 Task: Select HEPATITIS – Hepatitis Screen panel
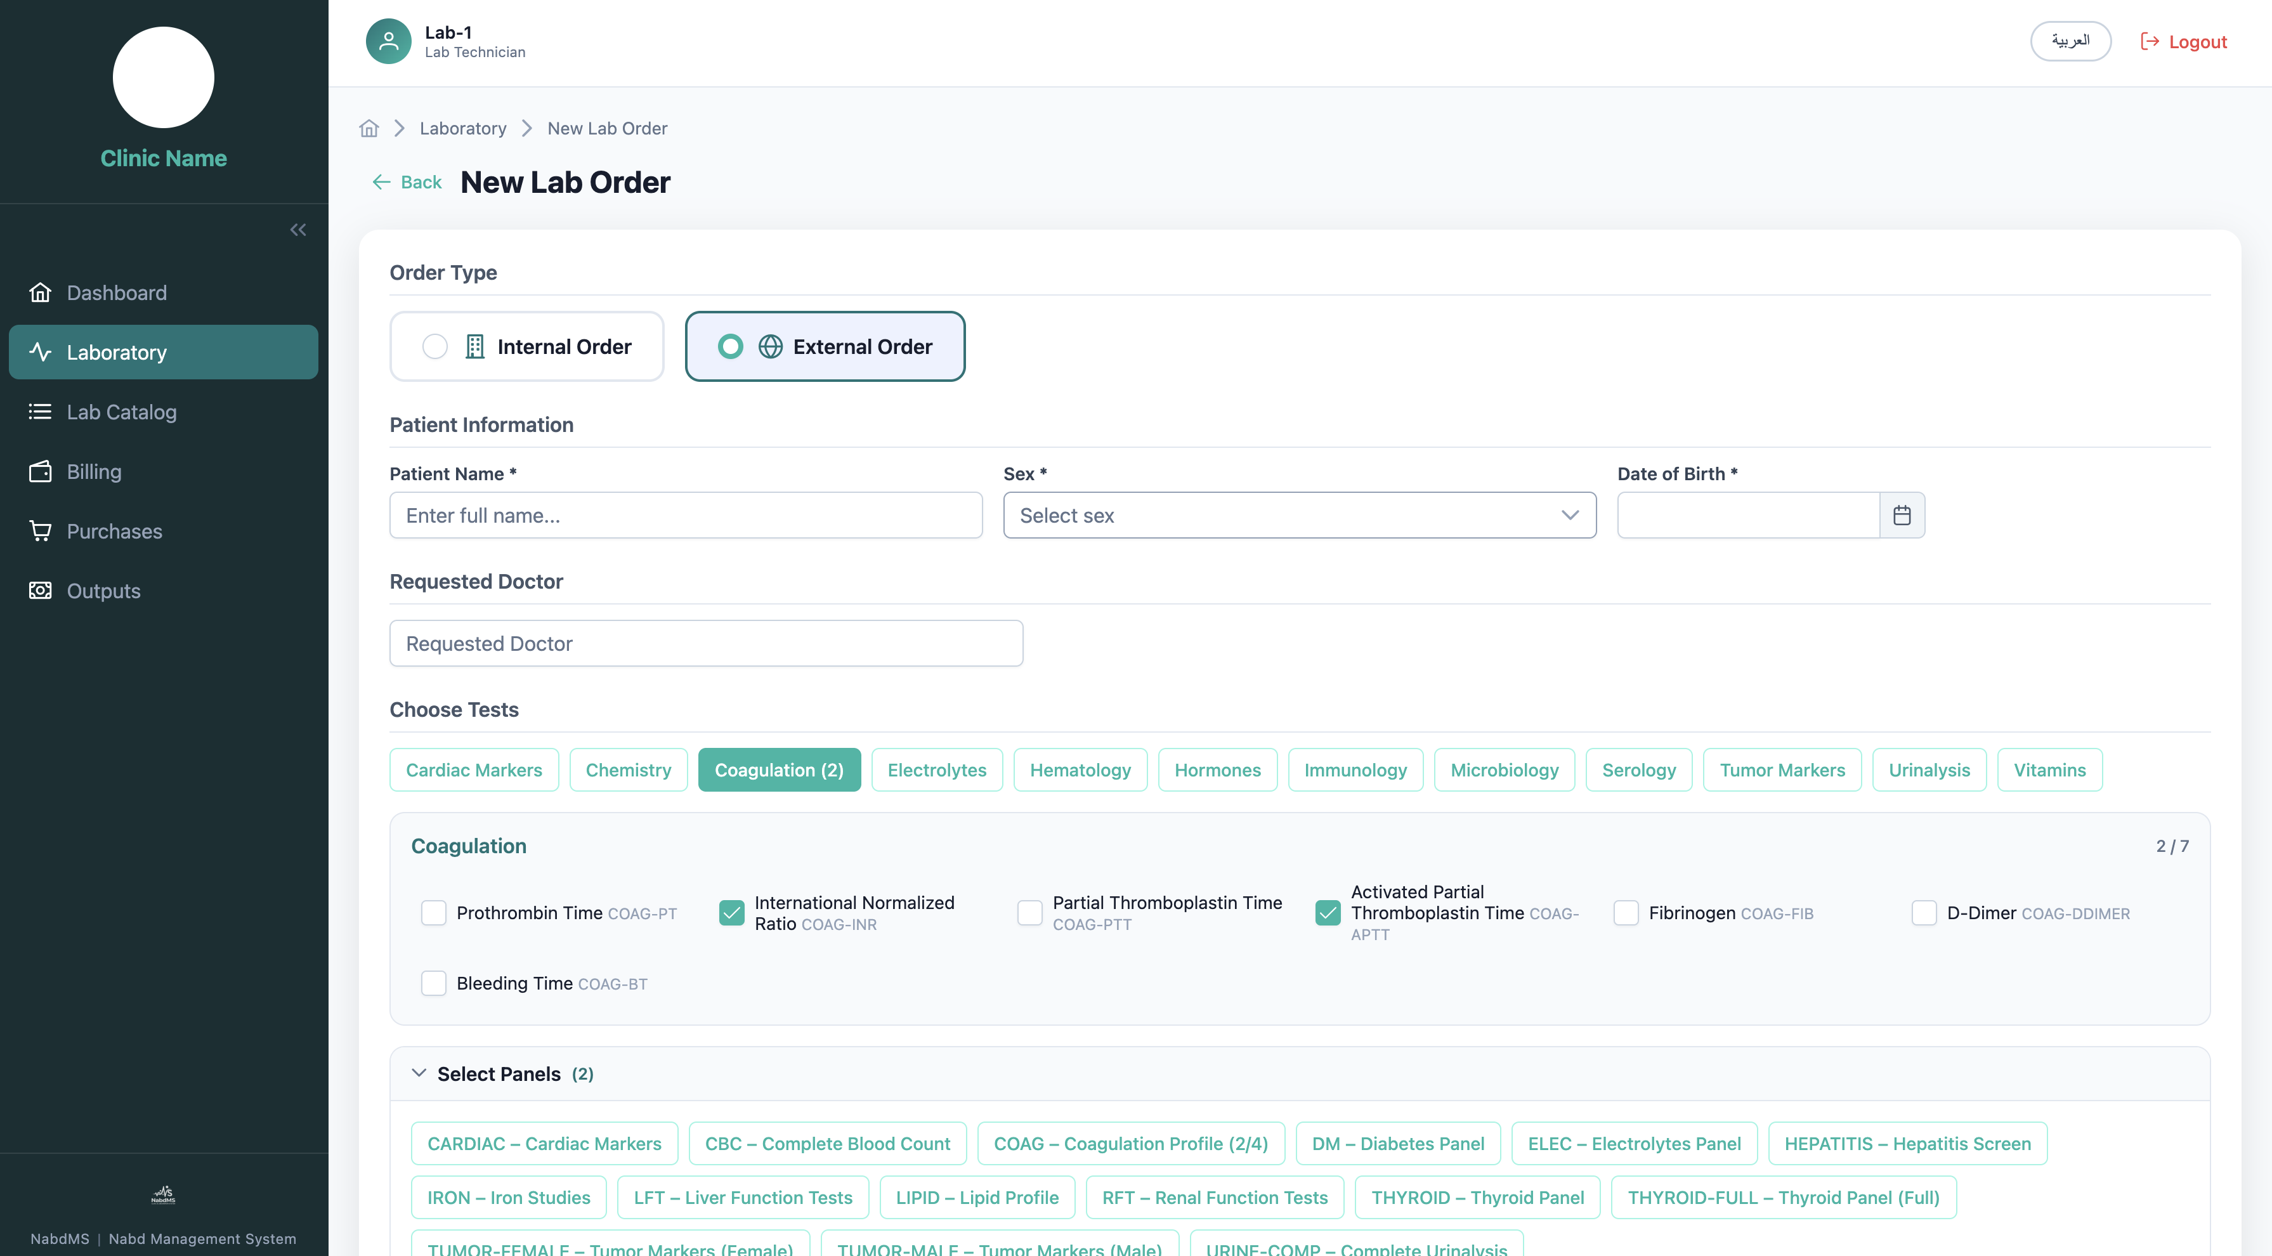[x=1908, y=1143]
